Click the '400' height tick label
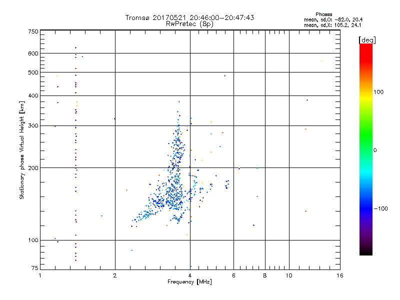The width and height of the screenshot is (400, 300). pyautogui.click(x=33, y=95)
